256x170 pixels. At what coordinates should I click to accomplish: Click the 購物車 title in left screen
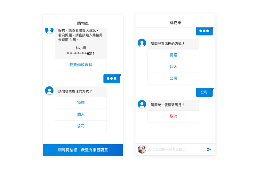pyautogui.click(x=83, y=23)
